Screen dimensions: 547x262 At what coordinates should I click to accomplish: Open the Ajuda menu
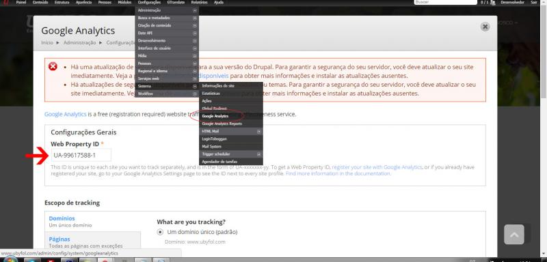click(218, 3)
